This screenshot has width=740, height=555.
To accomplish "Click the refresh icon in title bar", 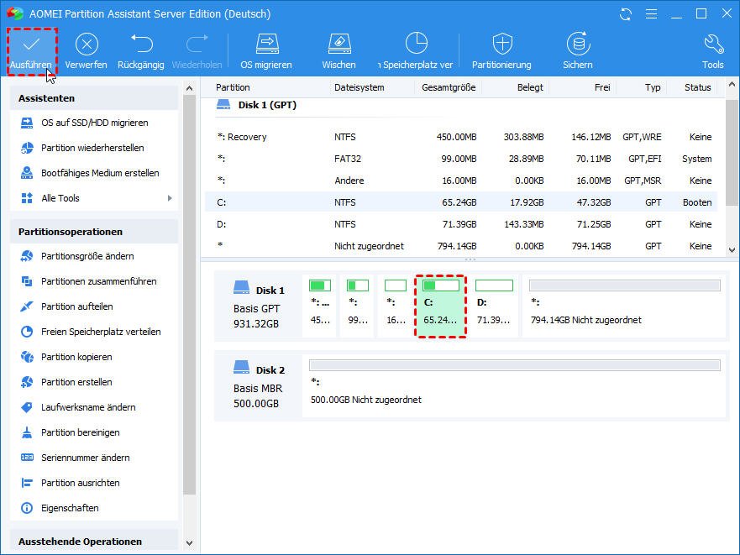I will tap(626, 14).
